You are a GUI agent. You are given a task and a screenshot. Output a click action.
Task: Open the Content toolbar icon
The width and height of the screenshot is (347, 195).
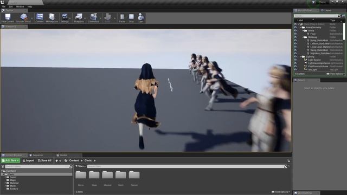(x=40, y=17)
